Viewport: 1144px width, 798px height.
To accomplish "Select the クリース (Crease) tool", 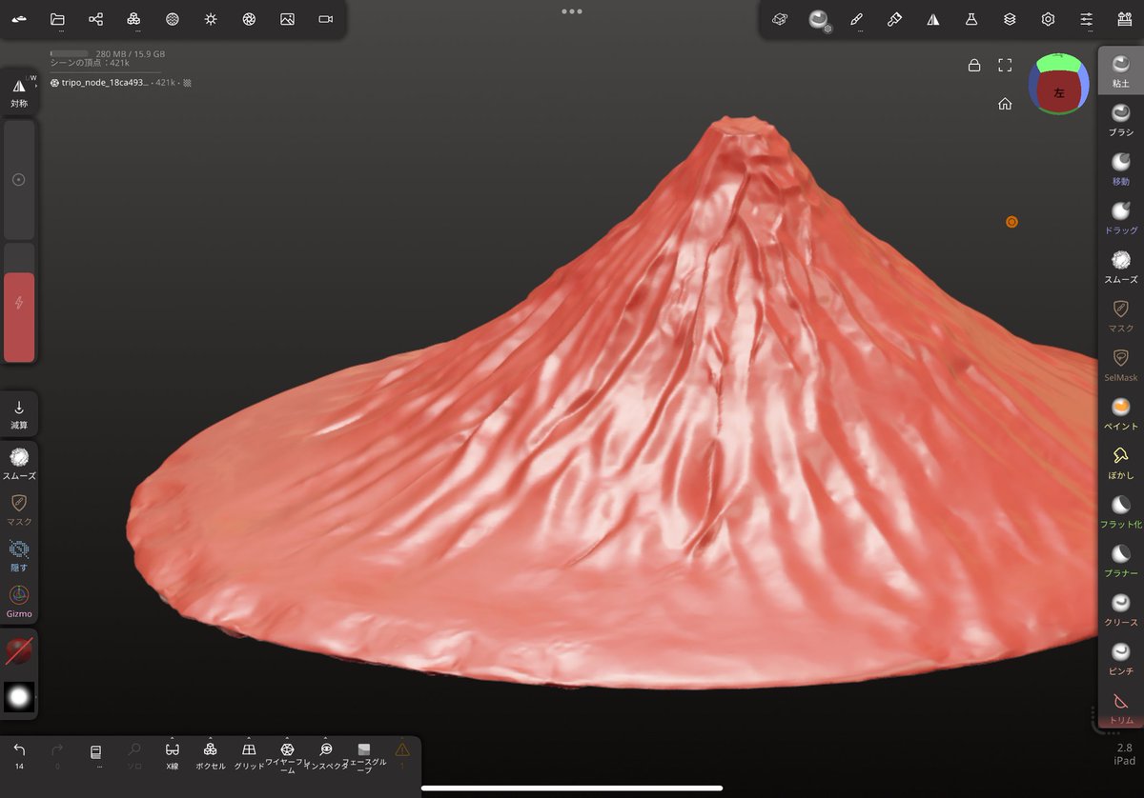I will [x=1120, y=609].
